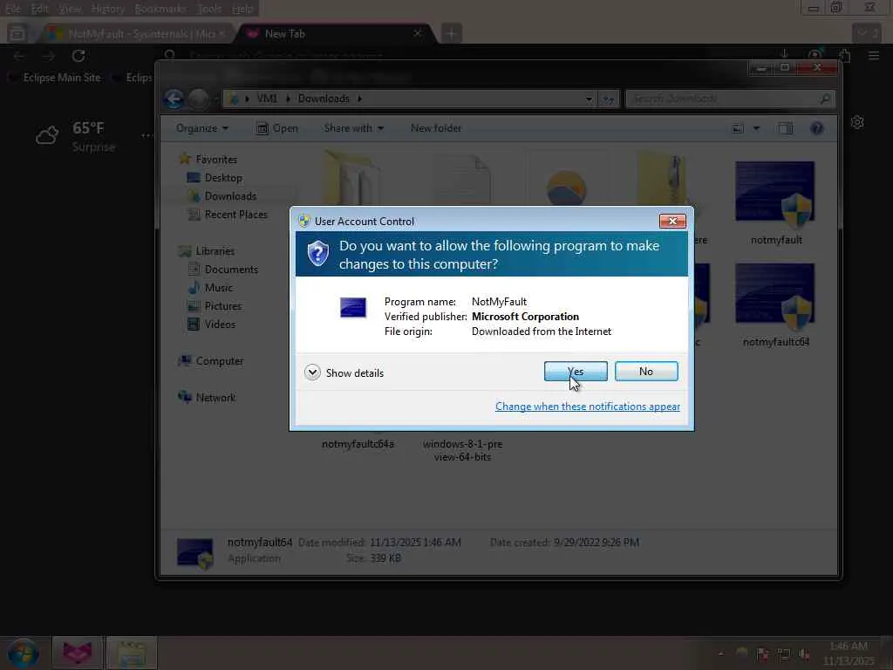Open a new browser tab with plus

coord(451,34)
